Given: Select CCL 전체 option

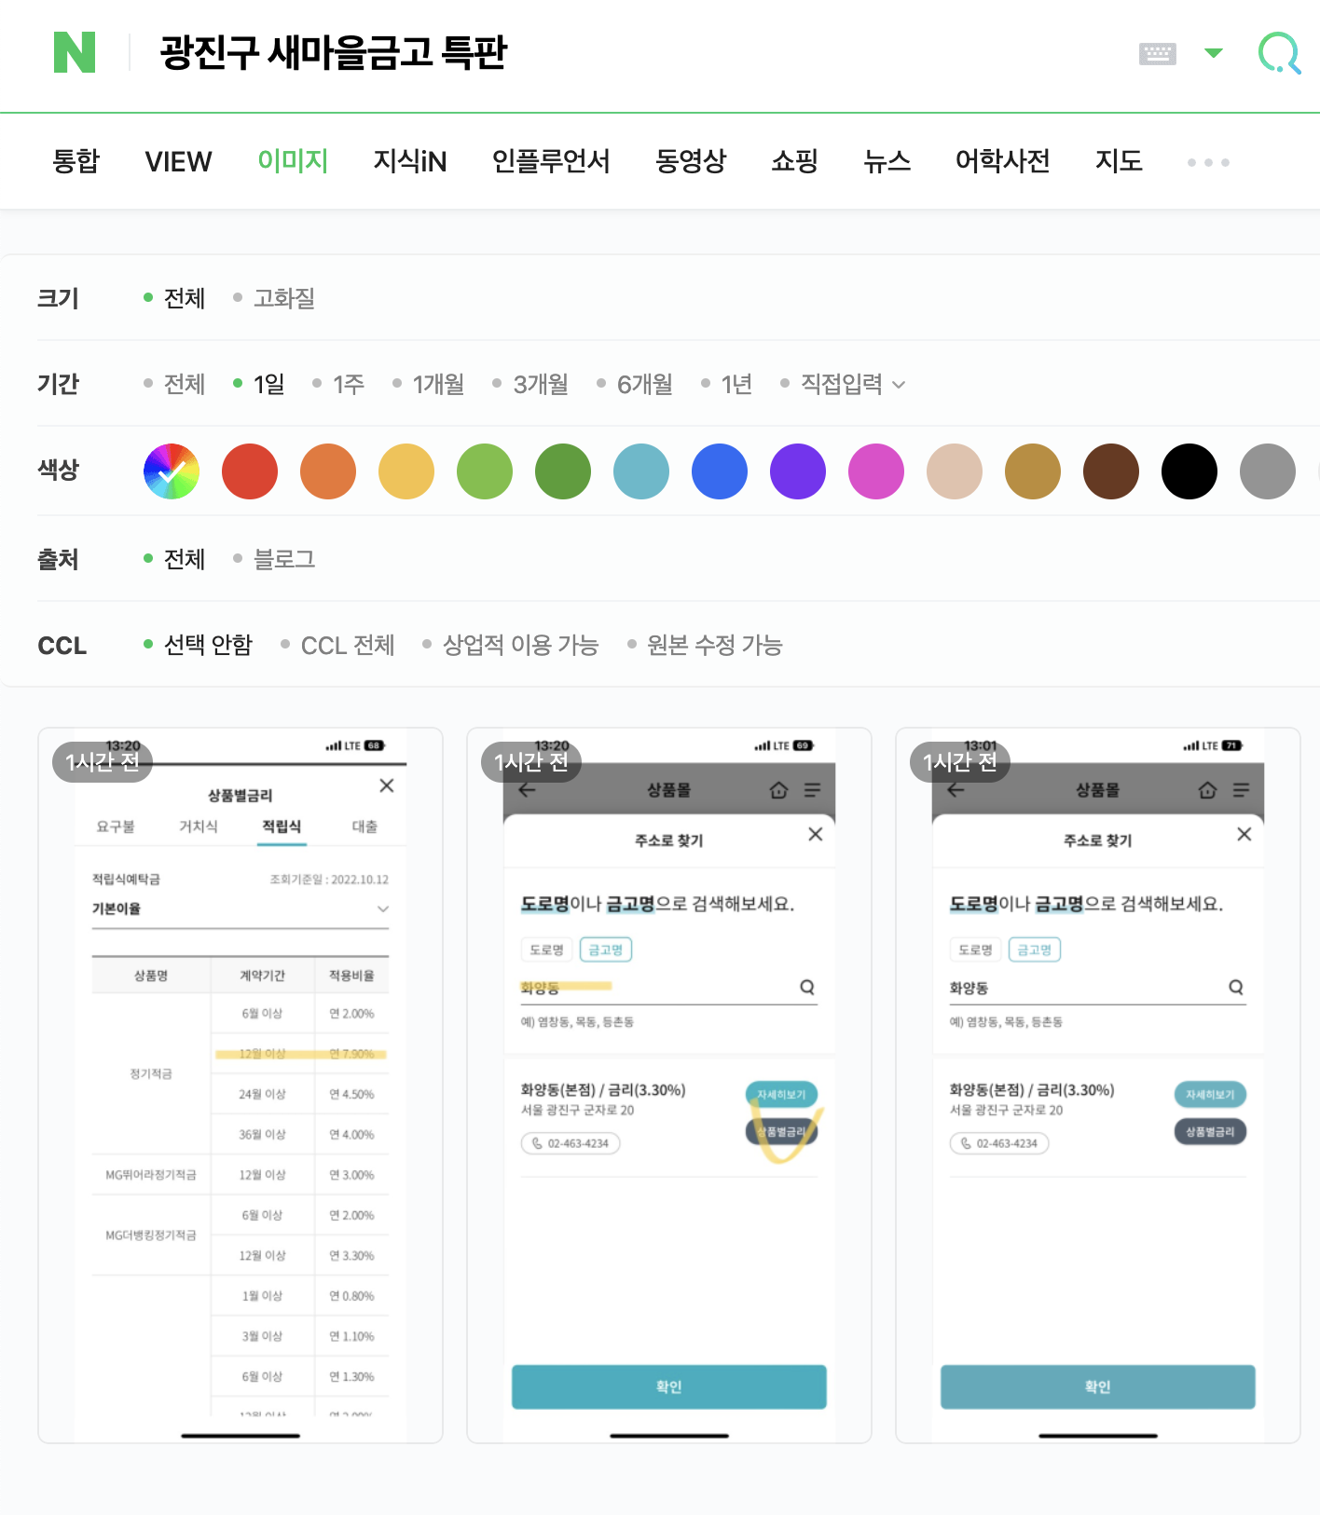Looking at the screenshot, I should click(337, 645).
